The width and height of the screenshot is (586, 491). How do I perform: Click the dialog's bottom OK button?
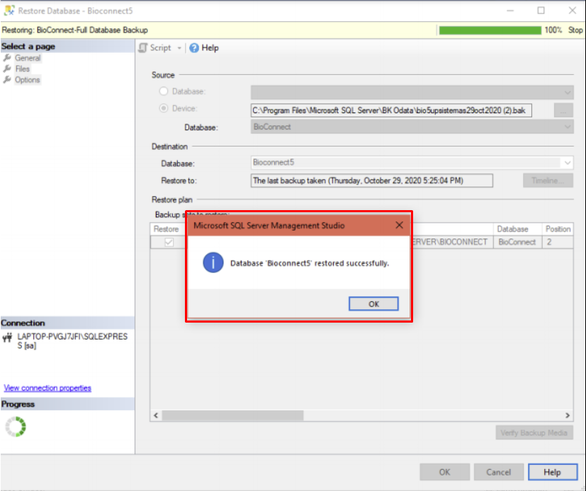pyautogui.click(x=445, y=472)
